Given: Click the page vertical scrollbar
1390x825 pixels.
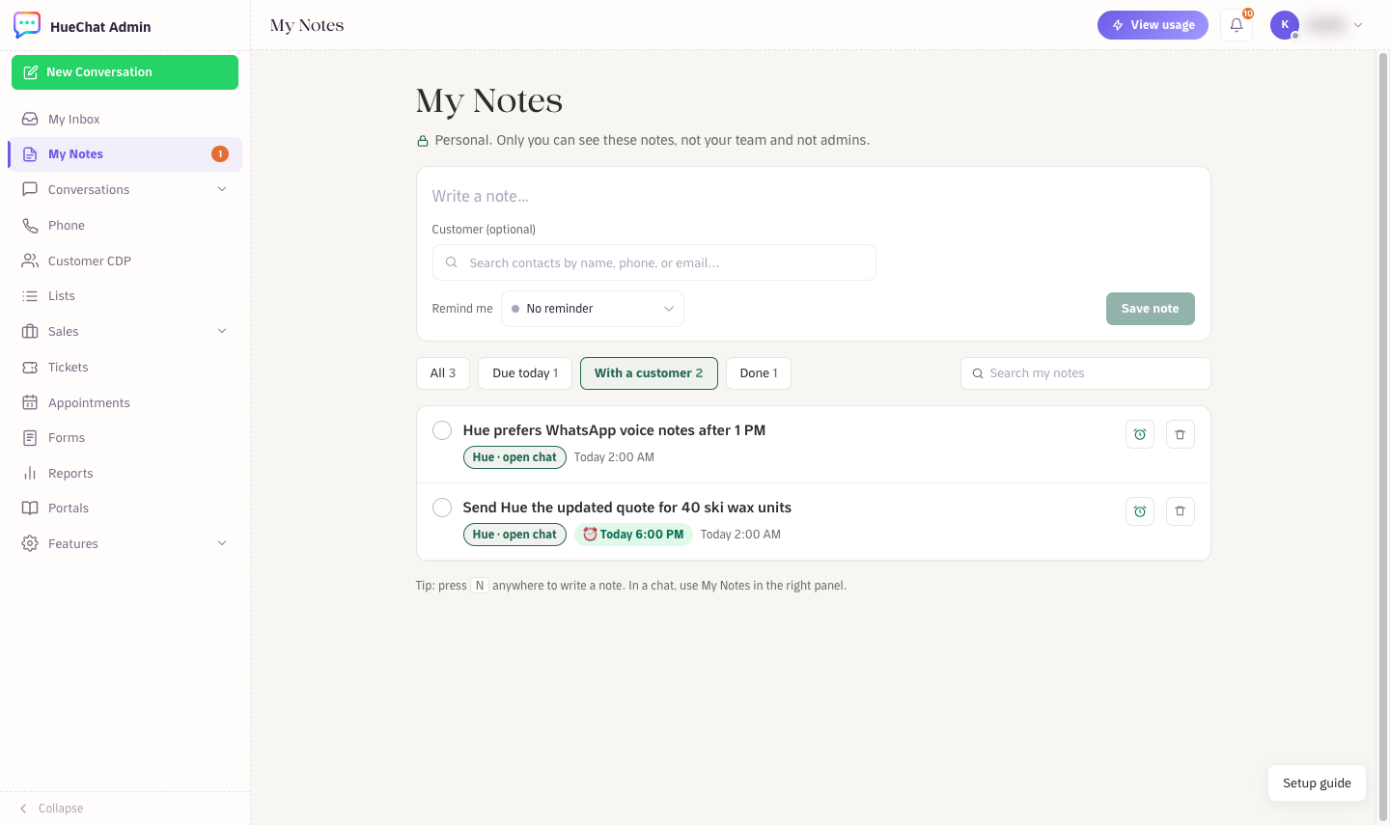Looking at the screenshot, I should (x=1382, y=437).
